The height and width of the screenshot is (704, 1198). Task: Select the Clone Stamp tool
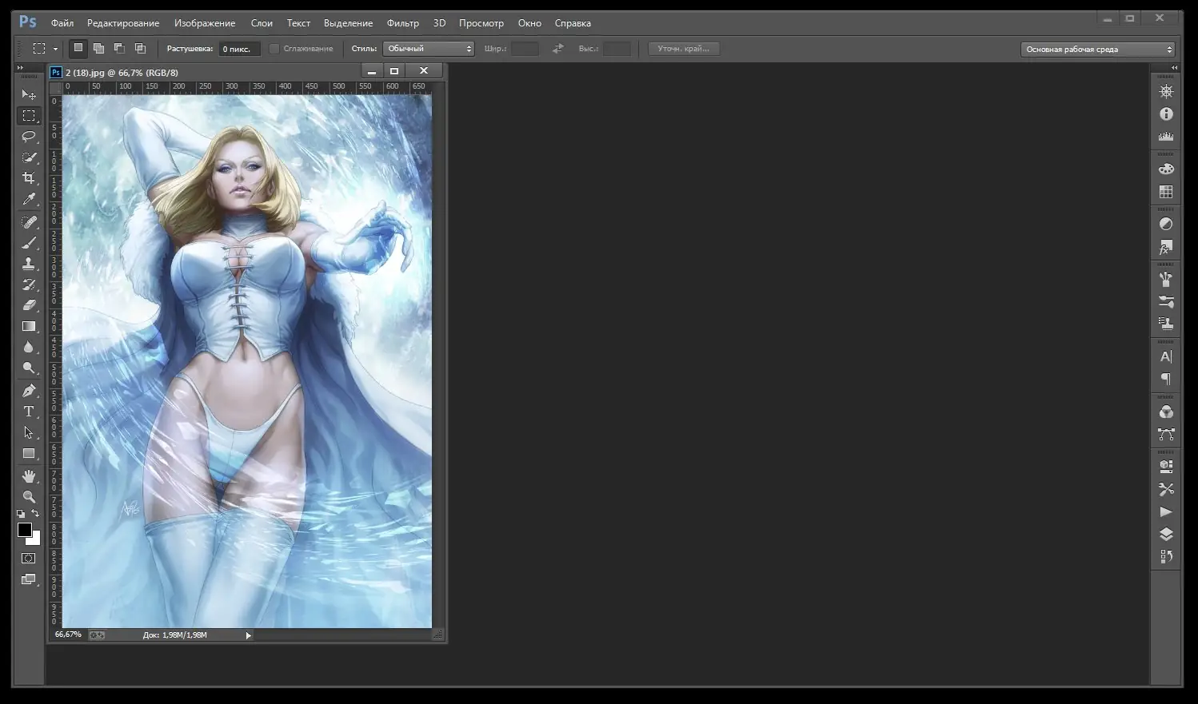click(x=30, y=264)
